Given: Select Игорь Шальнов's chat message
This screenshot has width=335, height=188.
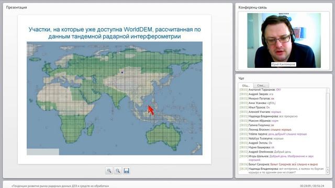Looking at the screenshot, I should pyautogui.click(x=277, y=158).
